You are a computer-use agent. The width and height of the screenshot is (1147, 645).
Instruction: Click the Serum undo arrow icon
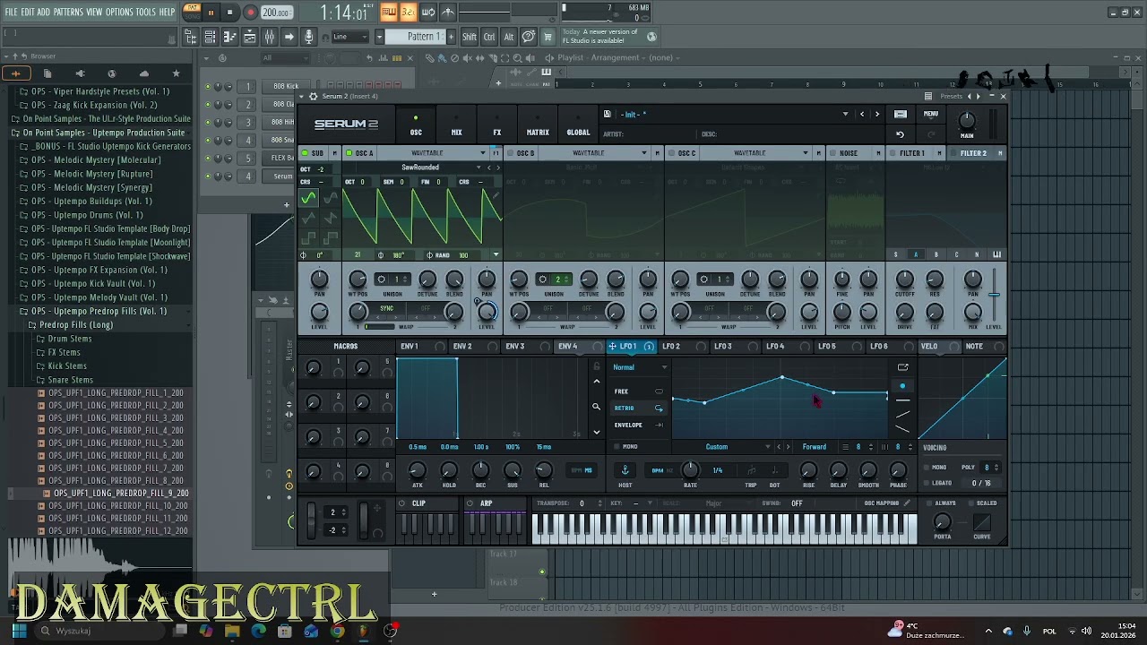(x=900, y=134)
